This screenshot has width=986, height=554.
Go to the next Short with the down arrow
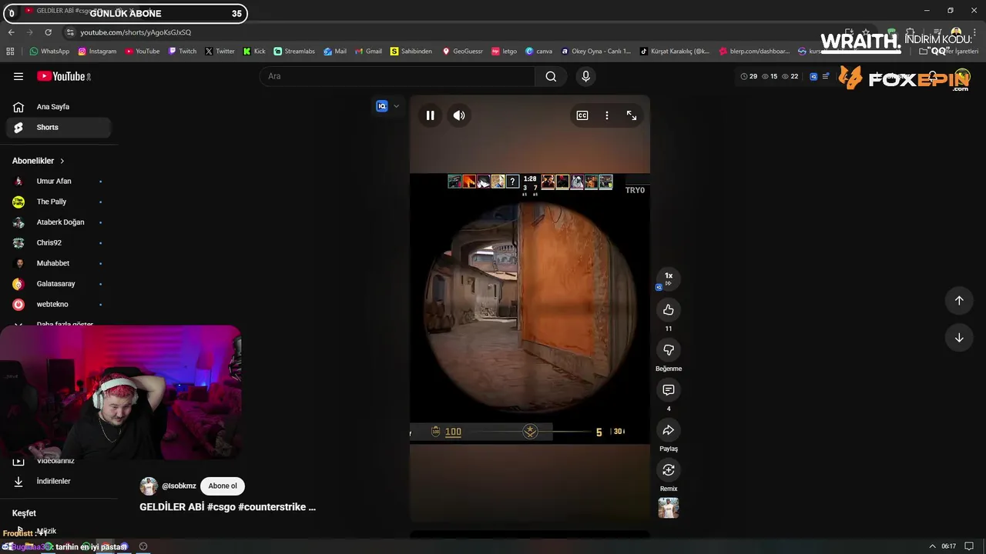point(959,338)
